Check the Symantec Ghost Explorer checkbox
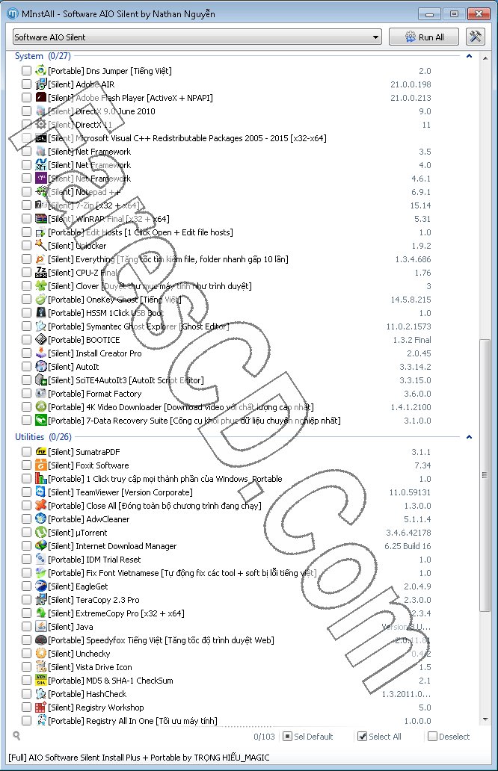The image size is (498, 771). tap(27, 326)
